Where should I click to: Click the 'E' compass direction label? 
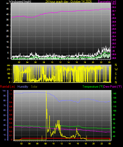tap(116, 78)
